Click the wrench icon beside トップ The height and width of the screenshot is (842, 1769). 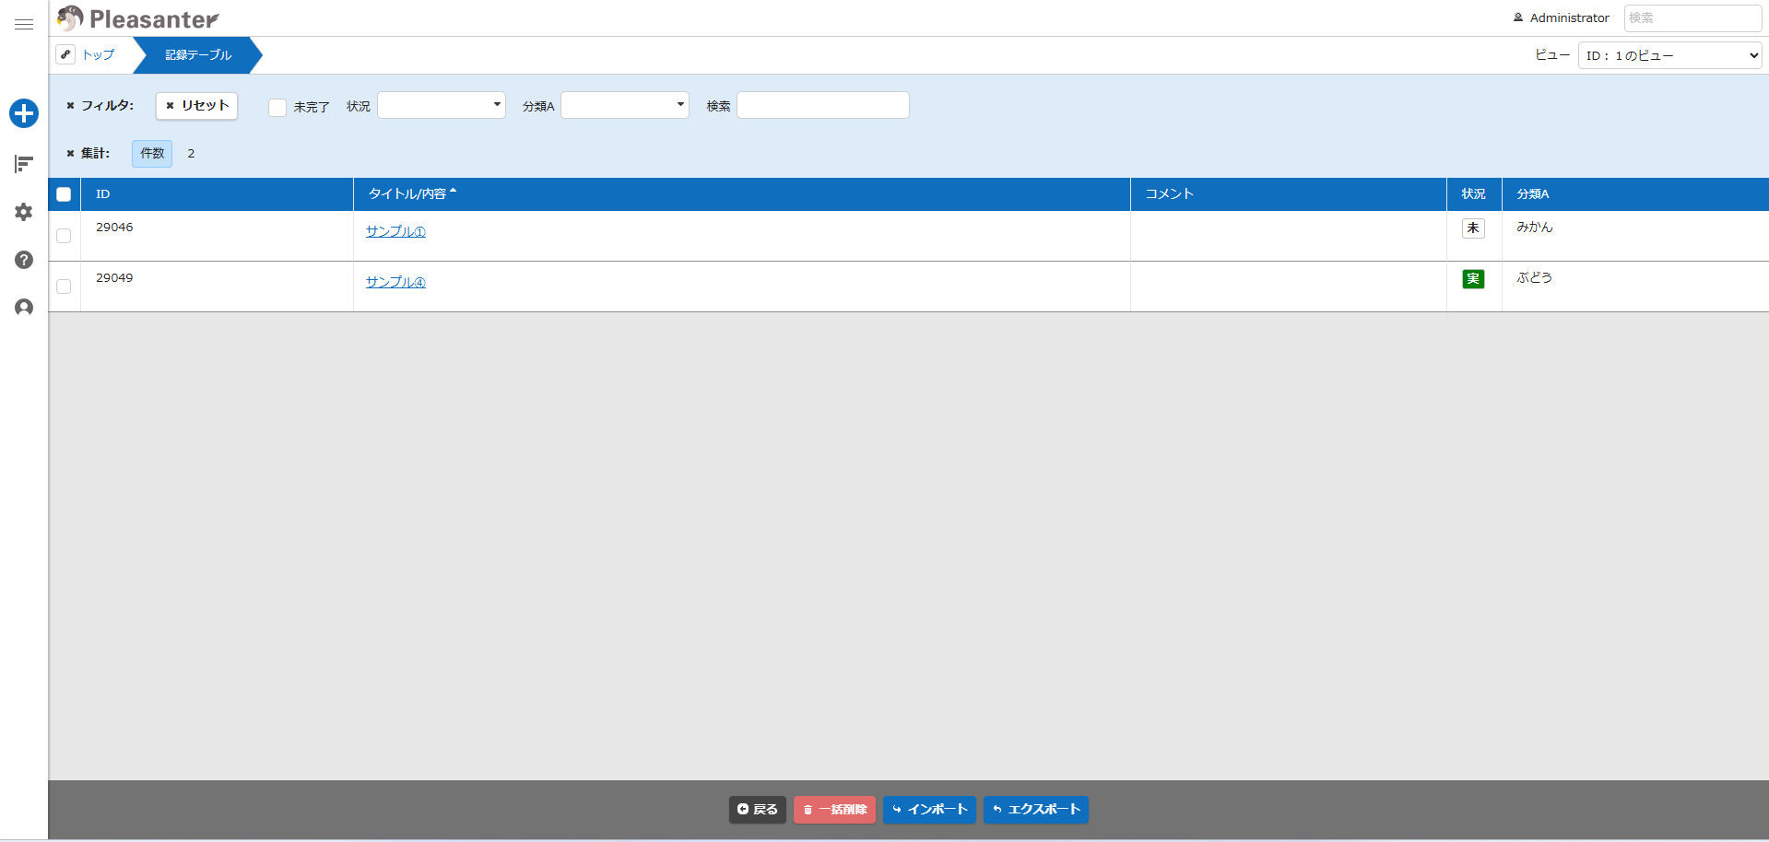(x=65, y=54)
